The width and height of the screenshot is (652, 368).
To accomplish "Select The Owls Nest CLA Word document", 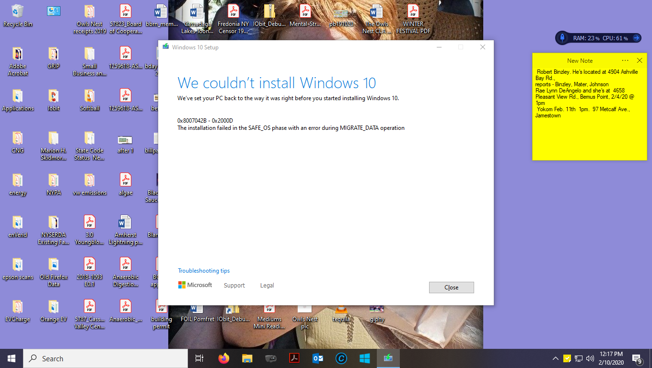I will (377, 20).
